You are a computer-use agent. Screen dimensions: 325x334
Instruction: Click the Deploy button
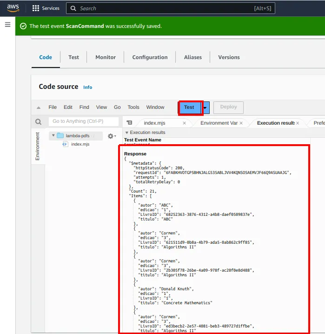pos(228,107)
